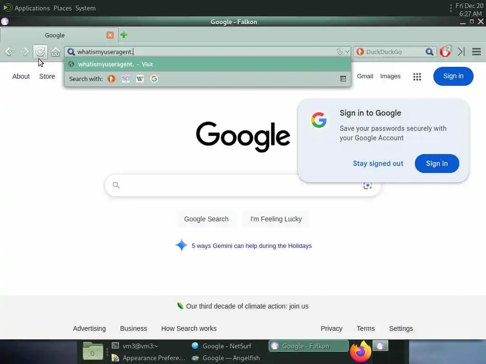Go back with the back arrow button
Screen dimensions: 486x364
tap(9, 52)
